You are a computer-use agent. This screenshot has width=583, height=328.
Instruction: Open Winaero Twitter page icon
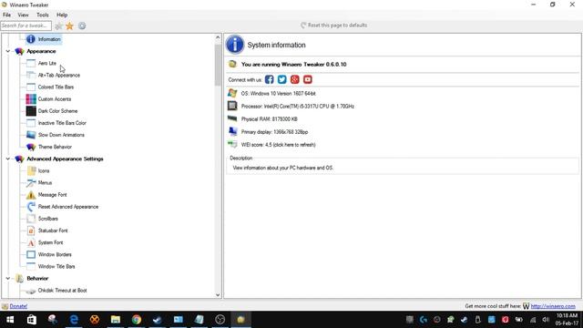(281, 79)
